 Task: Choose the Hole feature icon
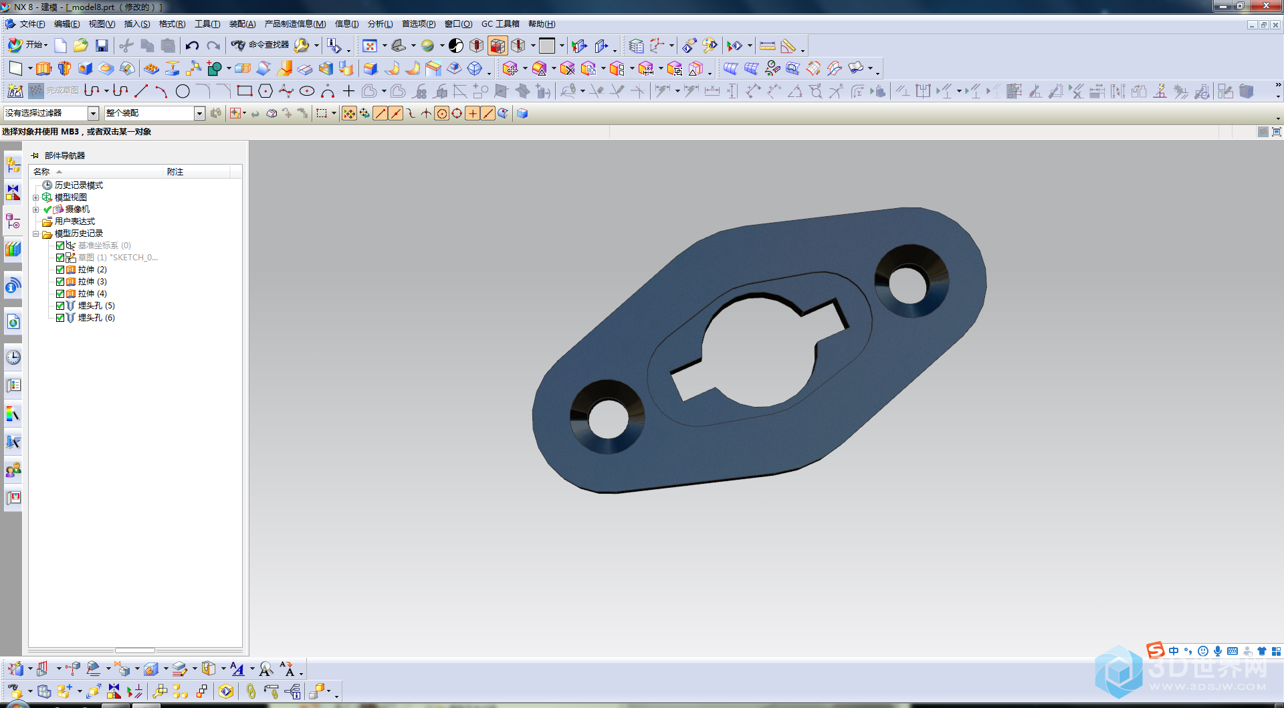click(85, 68)
